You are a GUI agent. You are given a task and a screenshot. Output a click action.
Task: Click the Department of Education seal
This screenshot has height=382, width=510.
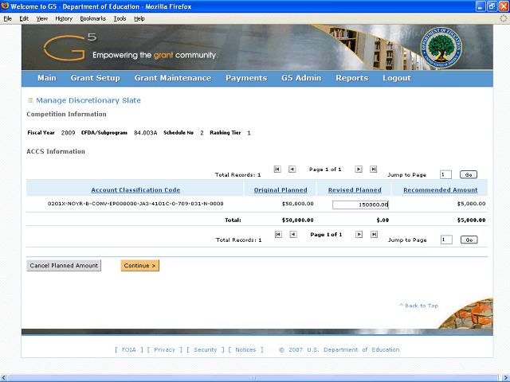441,48
